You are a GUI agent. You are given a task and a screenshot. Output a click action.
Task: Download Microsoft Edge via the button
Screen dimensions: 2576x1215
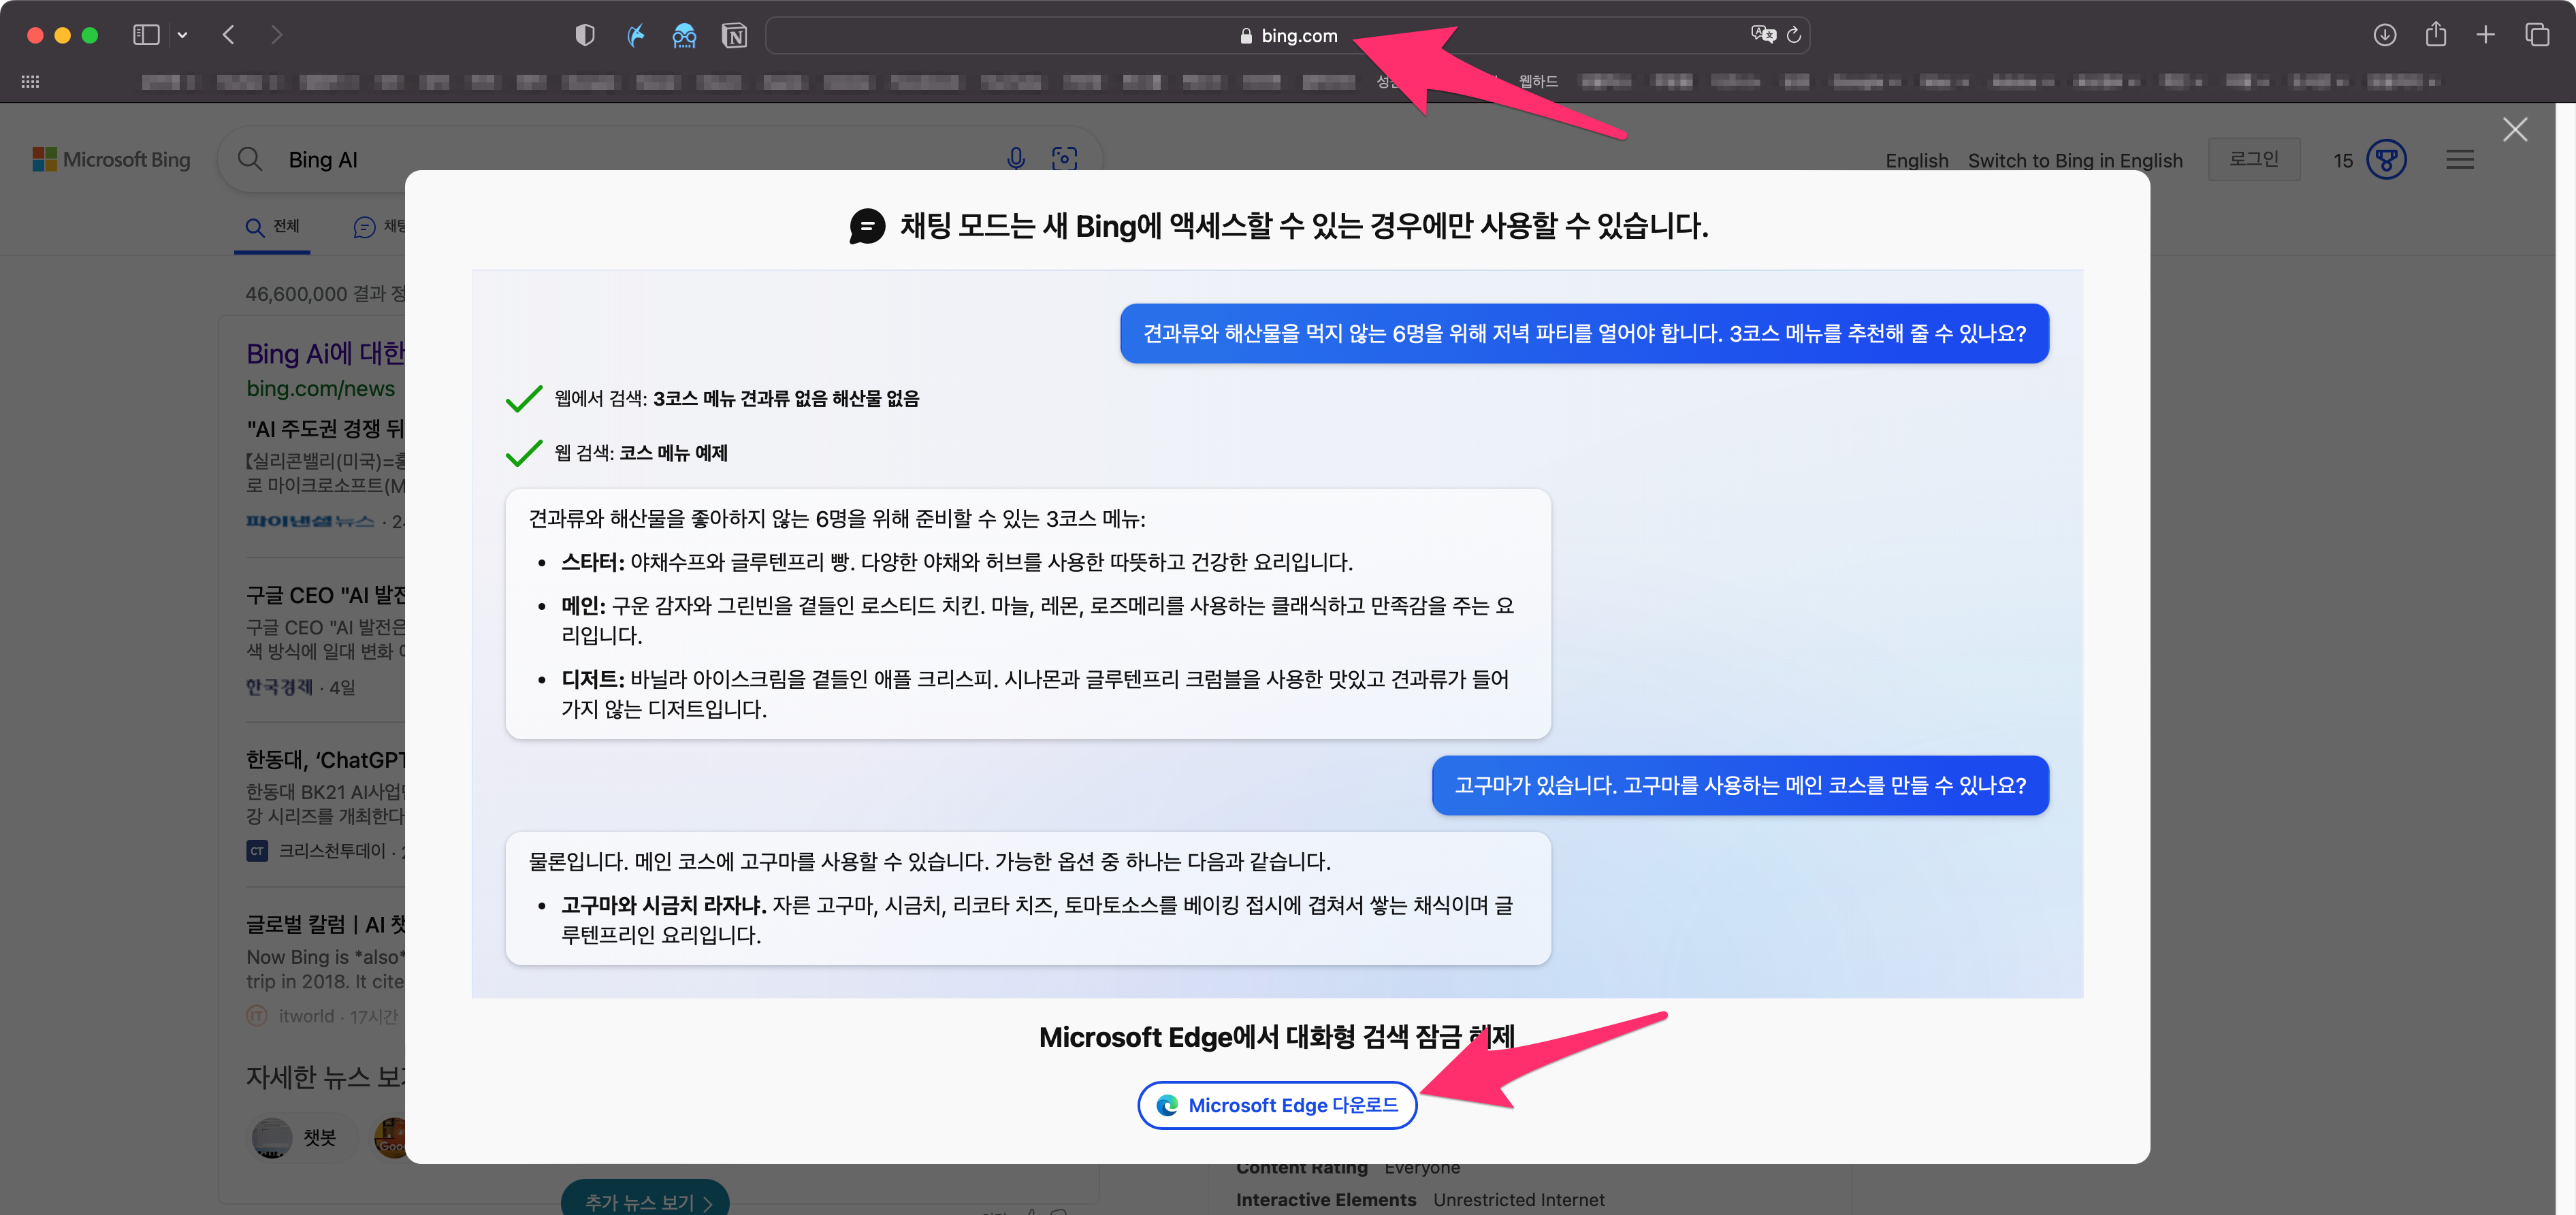(x=1277, y=1105)
